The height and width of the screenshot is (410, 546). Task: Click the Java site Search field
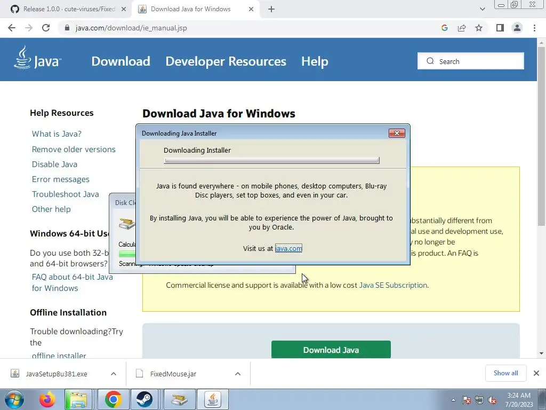471,61
